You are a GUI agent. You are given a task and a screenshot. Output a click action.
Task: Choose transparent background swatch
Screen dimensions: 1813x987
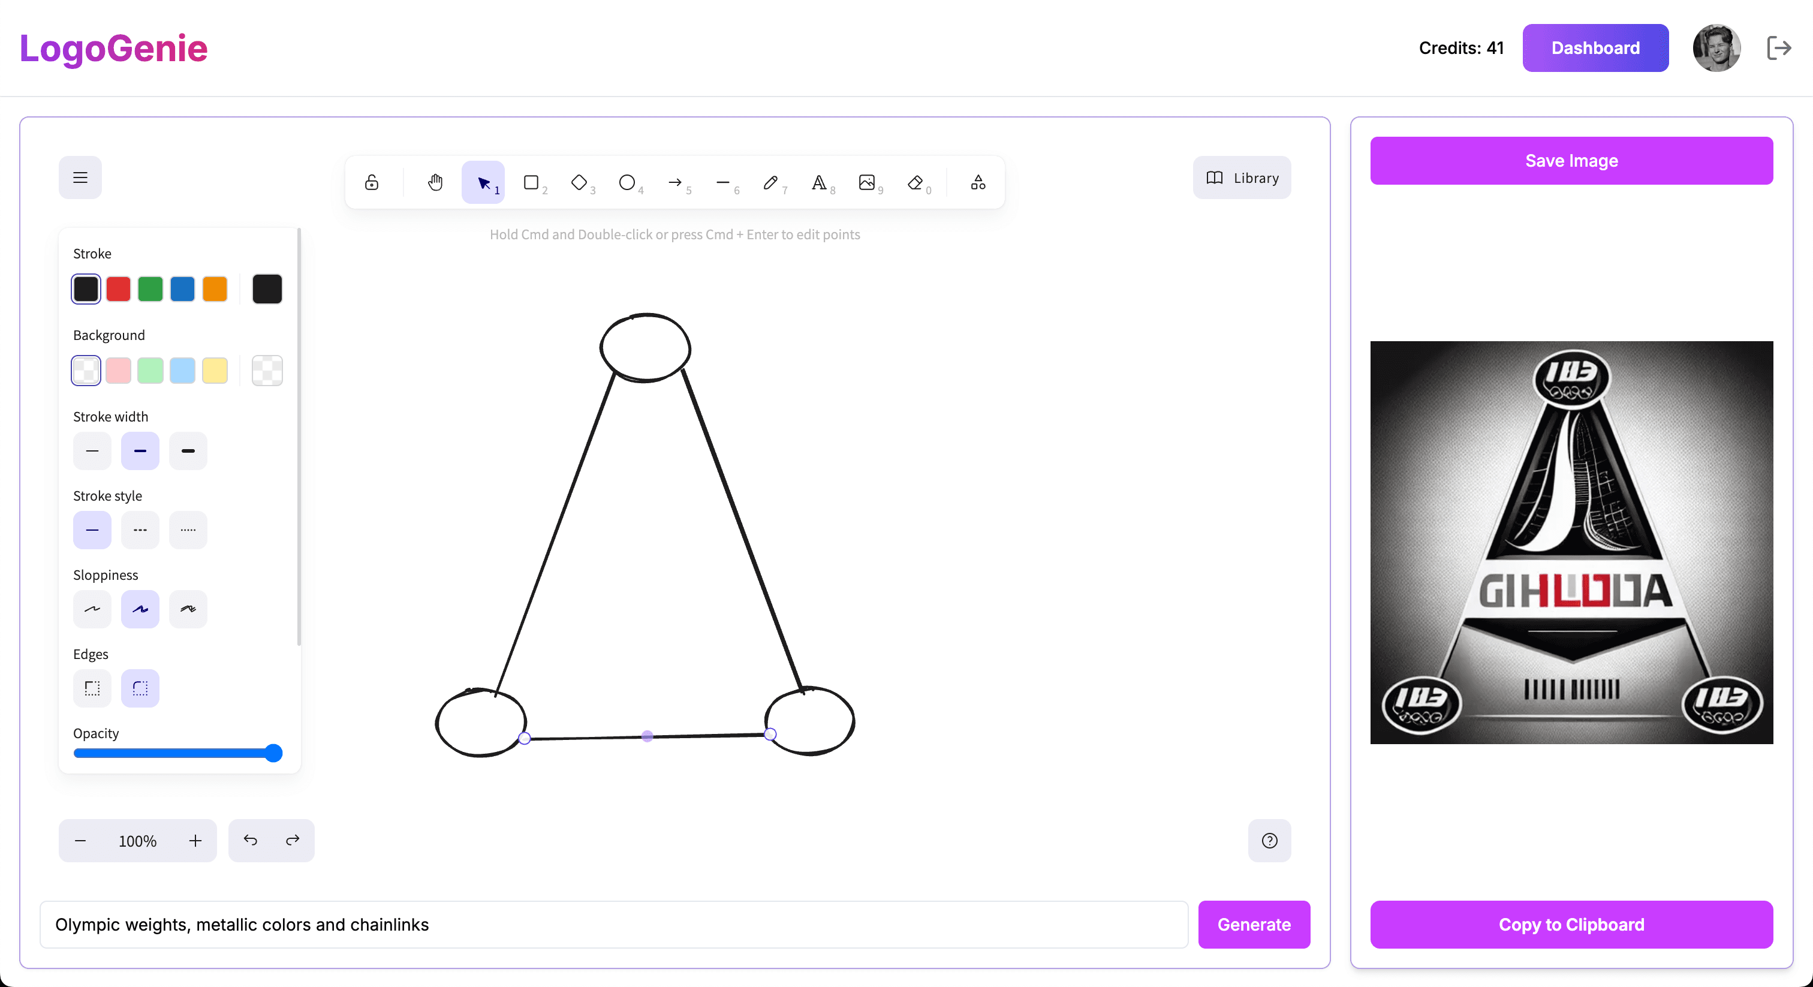tap(86, 371)
